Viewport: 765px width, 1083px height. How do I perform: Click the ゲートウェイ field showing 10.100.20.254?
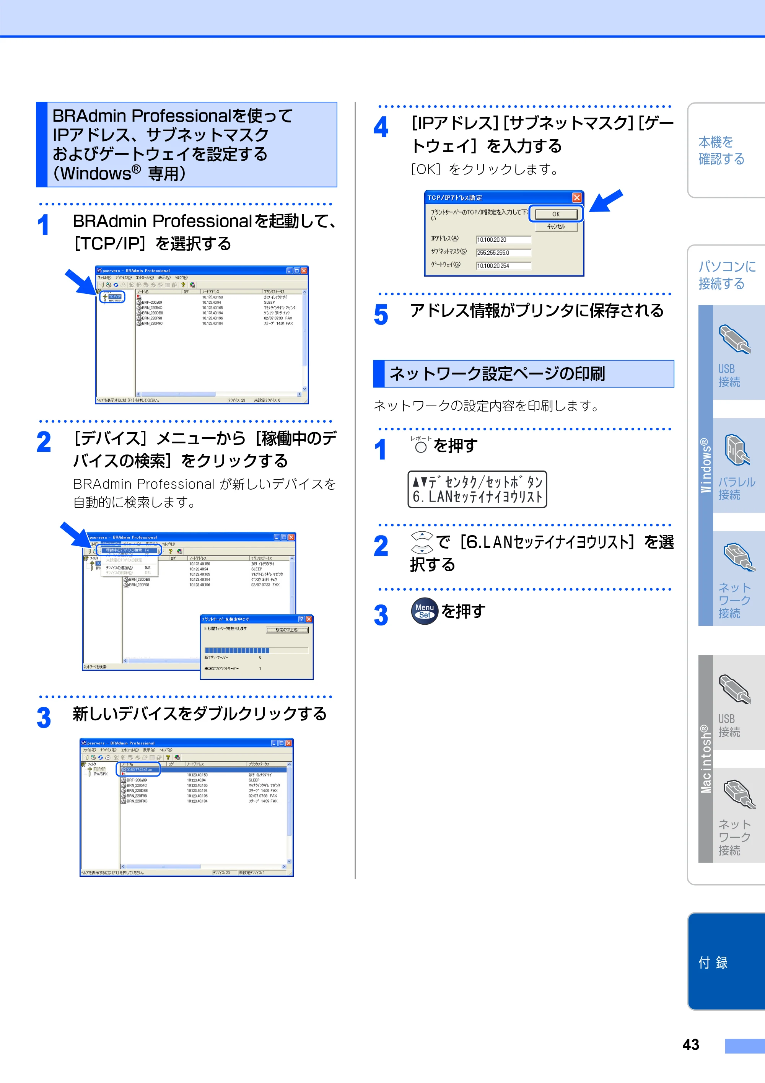tap(504, 265)
